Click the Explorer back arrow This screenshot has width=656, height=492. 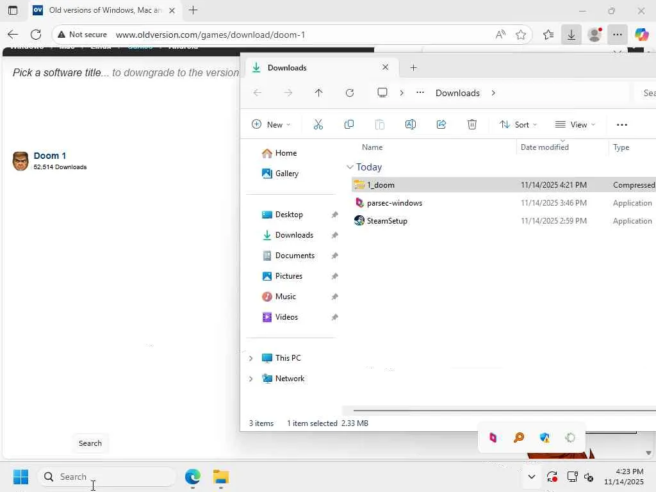pos(258,93)
